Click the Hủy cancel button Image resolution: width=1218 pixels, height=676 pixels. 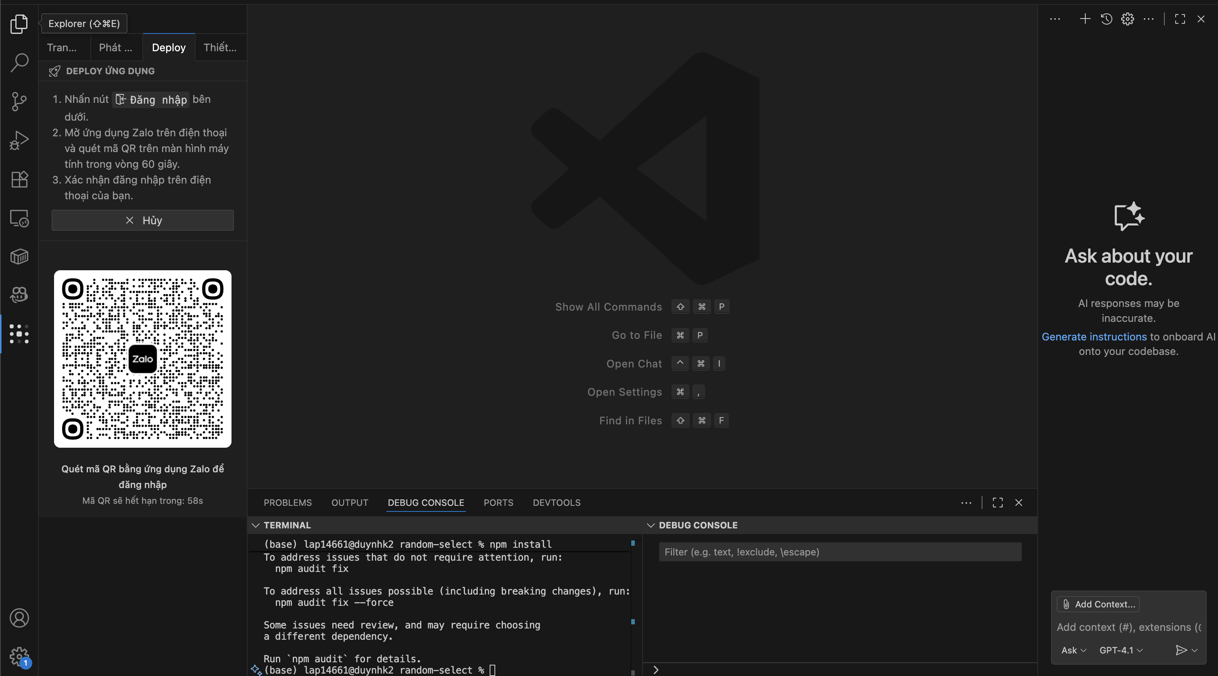pyautogui.click(x=143, y=220)
